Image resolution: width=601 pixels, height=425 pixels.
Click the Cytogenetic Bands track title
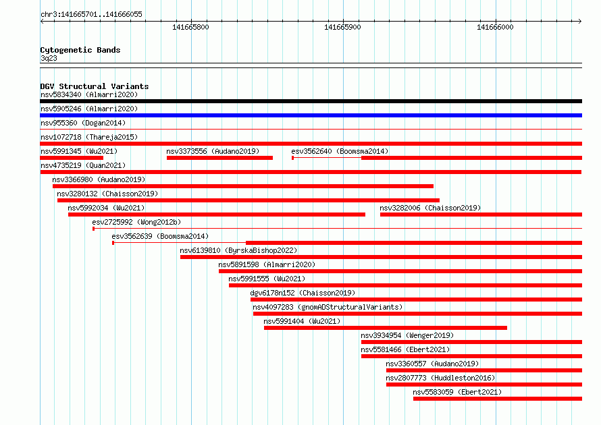[x=80, y=50]
